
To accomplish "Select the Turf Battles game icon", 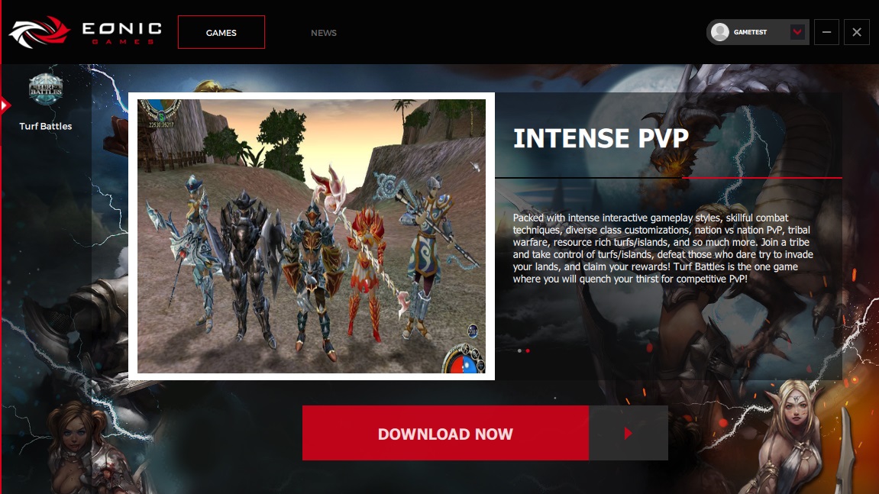I will coord(46,89).
